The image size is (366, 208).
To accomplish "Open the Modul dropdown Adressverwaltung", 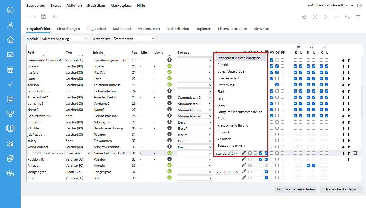I will click(x=65, y=39).
